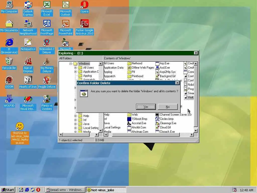Click the first Quick Launch notepad-style icon
The height and width of the screenshot is (193, 257).
[x=21, y=190]
